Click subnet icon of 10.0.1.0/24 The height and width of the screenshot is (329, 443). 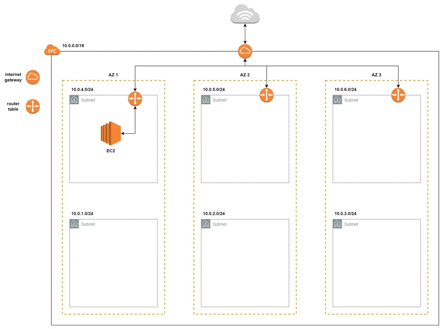pyautogui.click(x=74, y=224)
